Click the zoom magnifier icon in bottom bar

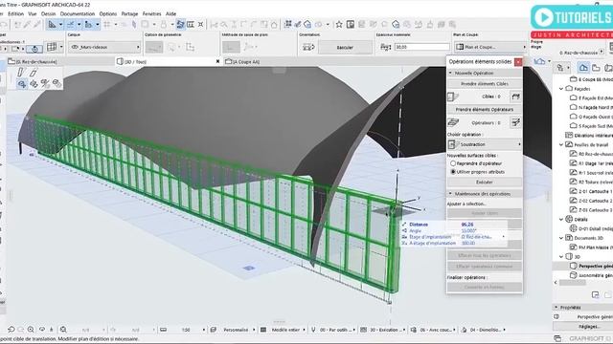click(31, 330)
